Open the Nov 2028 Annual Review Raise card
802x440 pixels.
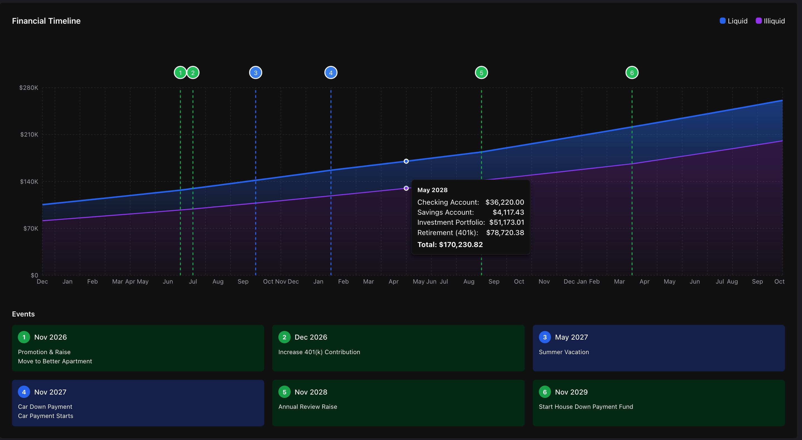(x=398, y=403)
